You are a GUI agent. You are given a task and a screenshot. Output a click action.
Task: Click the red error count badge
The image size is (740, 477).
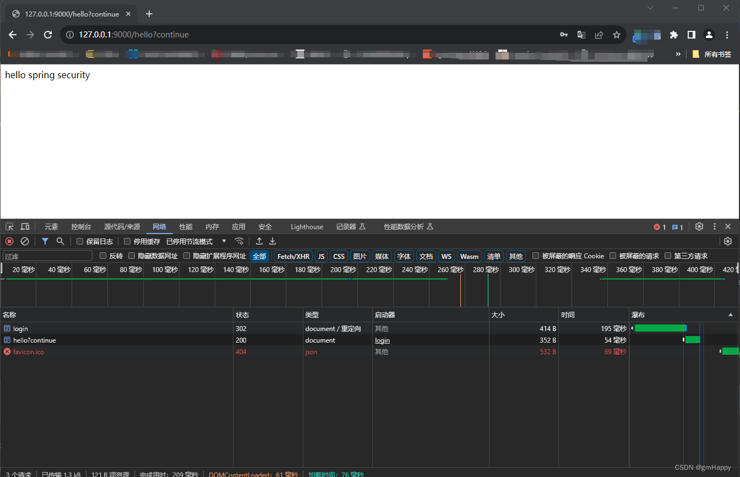pyautogui.click(x=660, y=227)
